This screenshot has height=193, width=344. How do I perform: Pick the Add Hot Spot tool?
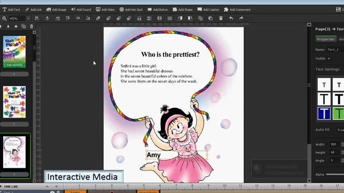[131, 10]
